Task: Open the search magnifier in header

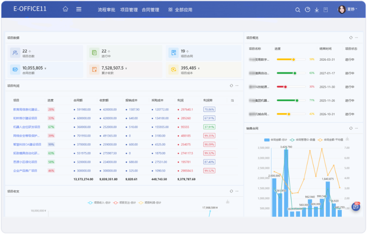Action: 298,10
